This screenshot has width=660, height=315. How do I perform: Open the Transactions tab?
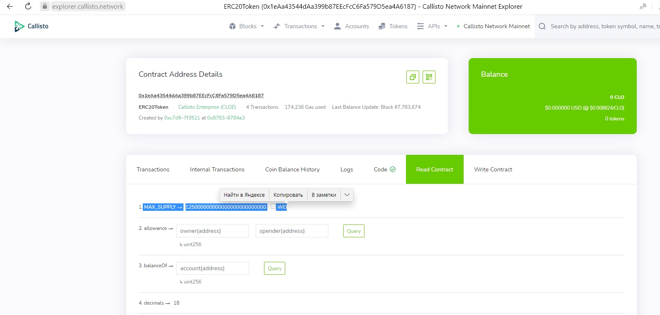[153, 169]
